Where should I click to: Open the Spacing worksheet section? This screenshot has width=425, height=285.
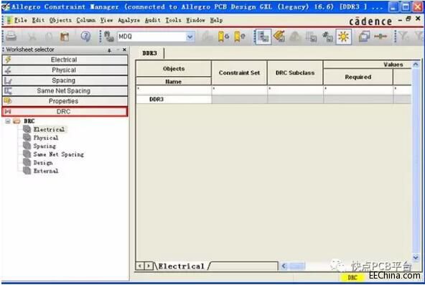65,80
